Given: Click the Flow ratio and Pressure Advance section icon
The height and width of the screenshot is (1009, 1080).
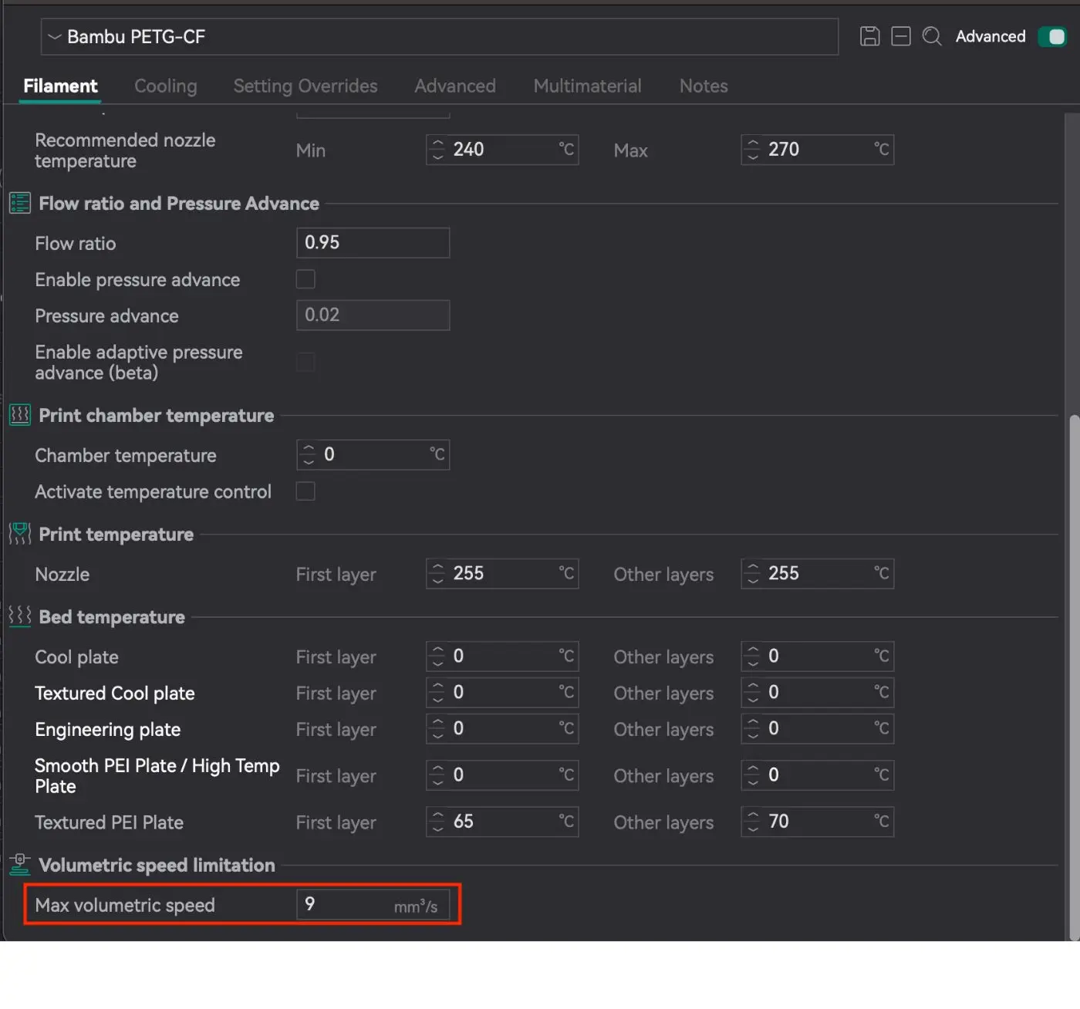Looking at the screenshot, I should pos(19,204).
